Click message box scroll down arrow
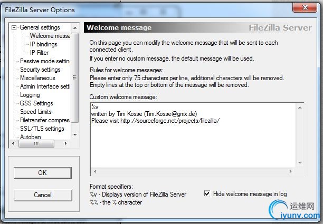The height and width of the screenshot is (224, 323). click(x=300, y=163)
